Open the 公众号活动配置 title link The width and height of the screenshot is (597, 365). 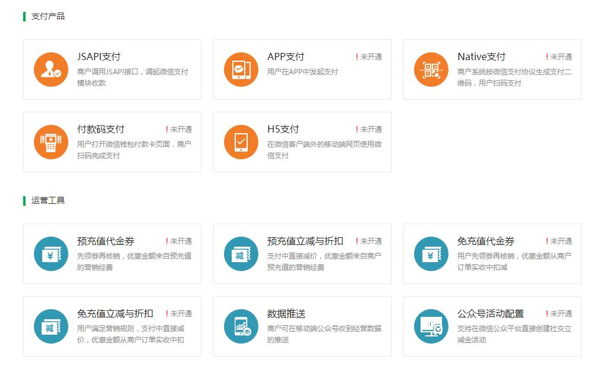[491, 314]
